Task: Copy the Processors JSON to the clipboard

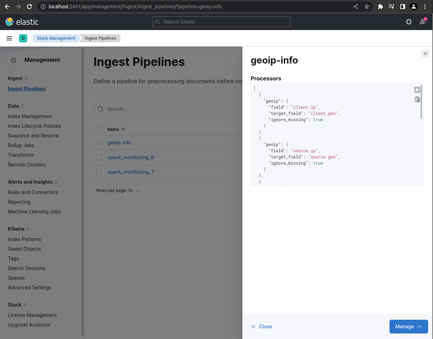Action: coord(417,99)
